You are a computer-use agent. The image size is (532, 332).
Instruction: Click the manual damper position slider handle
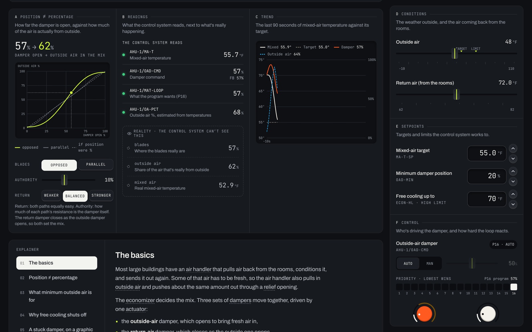pos(472,263)
